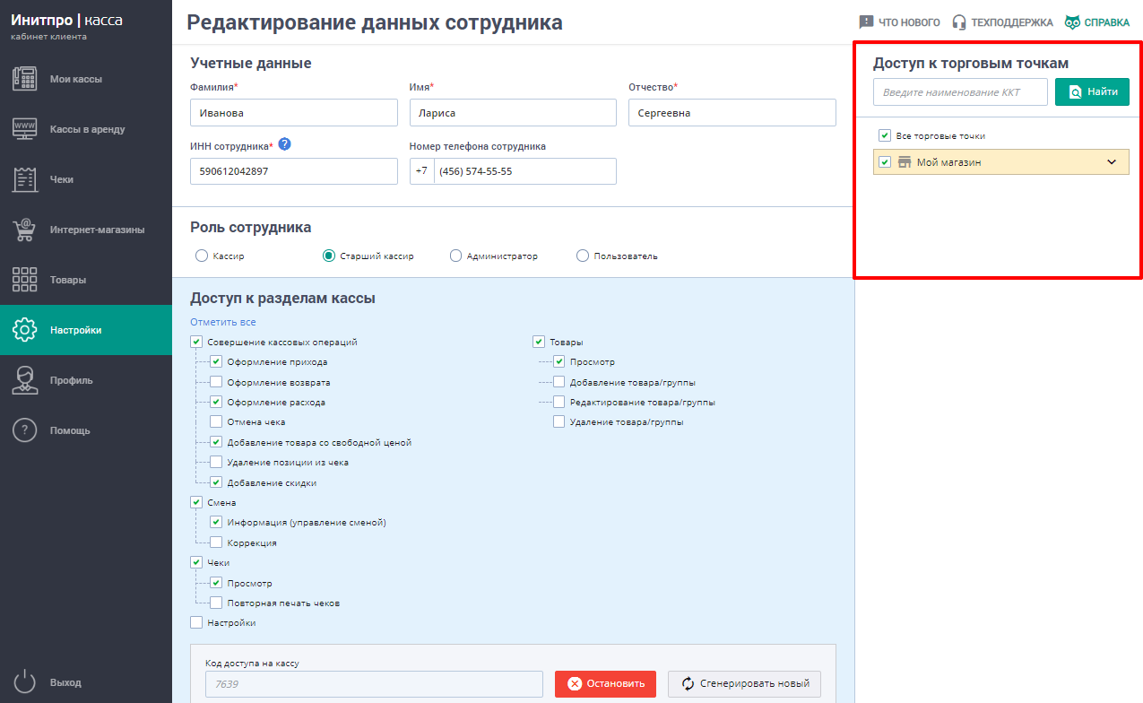
Task: Enable Оформление возврата checkbox
Action: tap(216, 383)
